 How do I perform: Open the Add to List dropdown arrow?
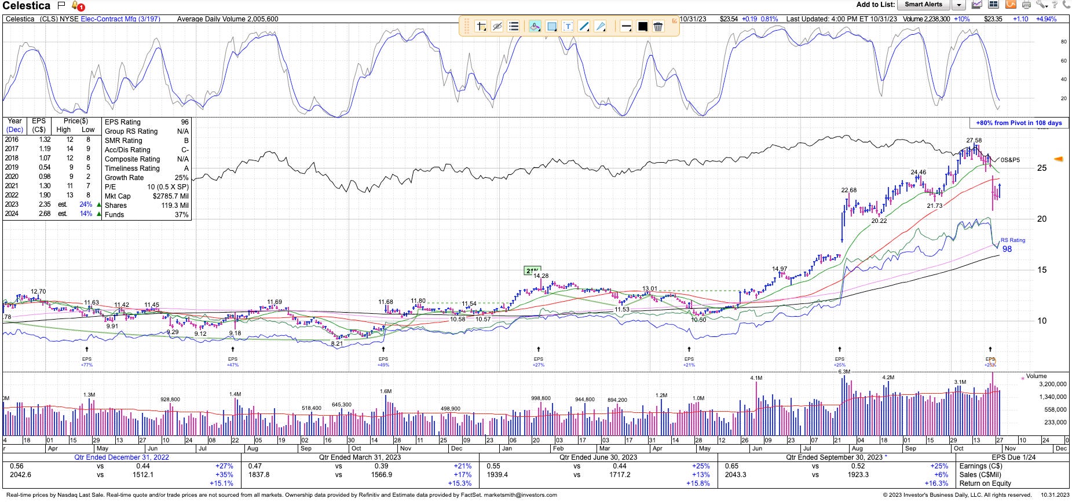[958, 5]
